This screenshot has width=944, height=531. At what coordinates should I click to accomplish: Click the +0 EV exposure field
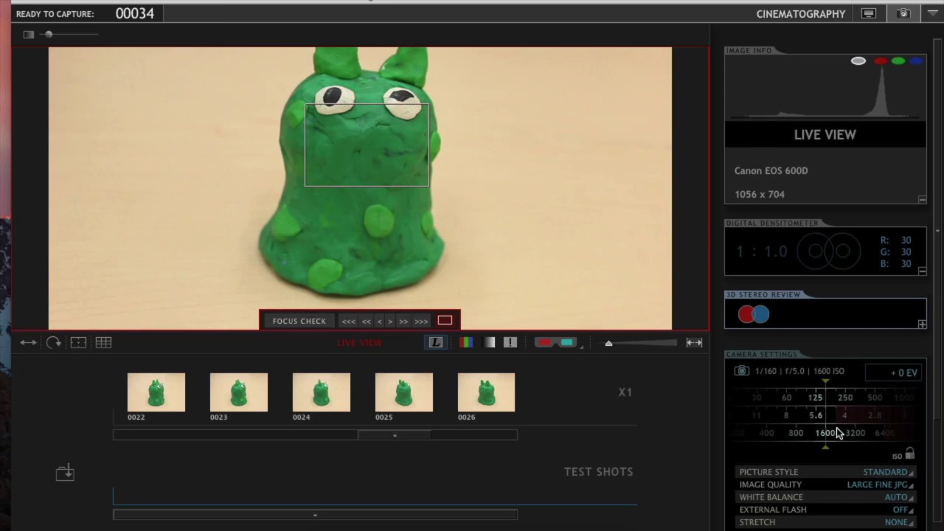pos(892,372)
